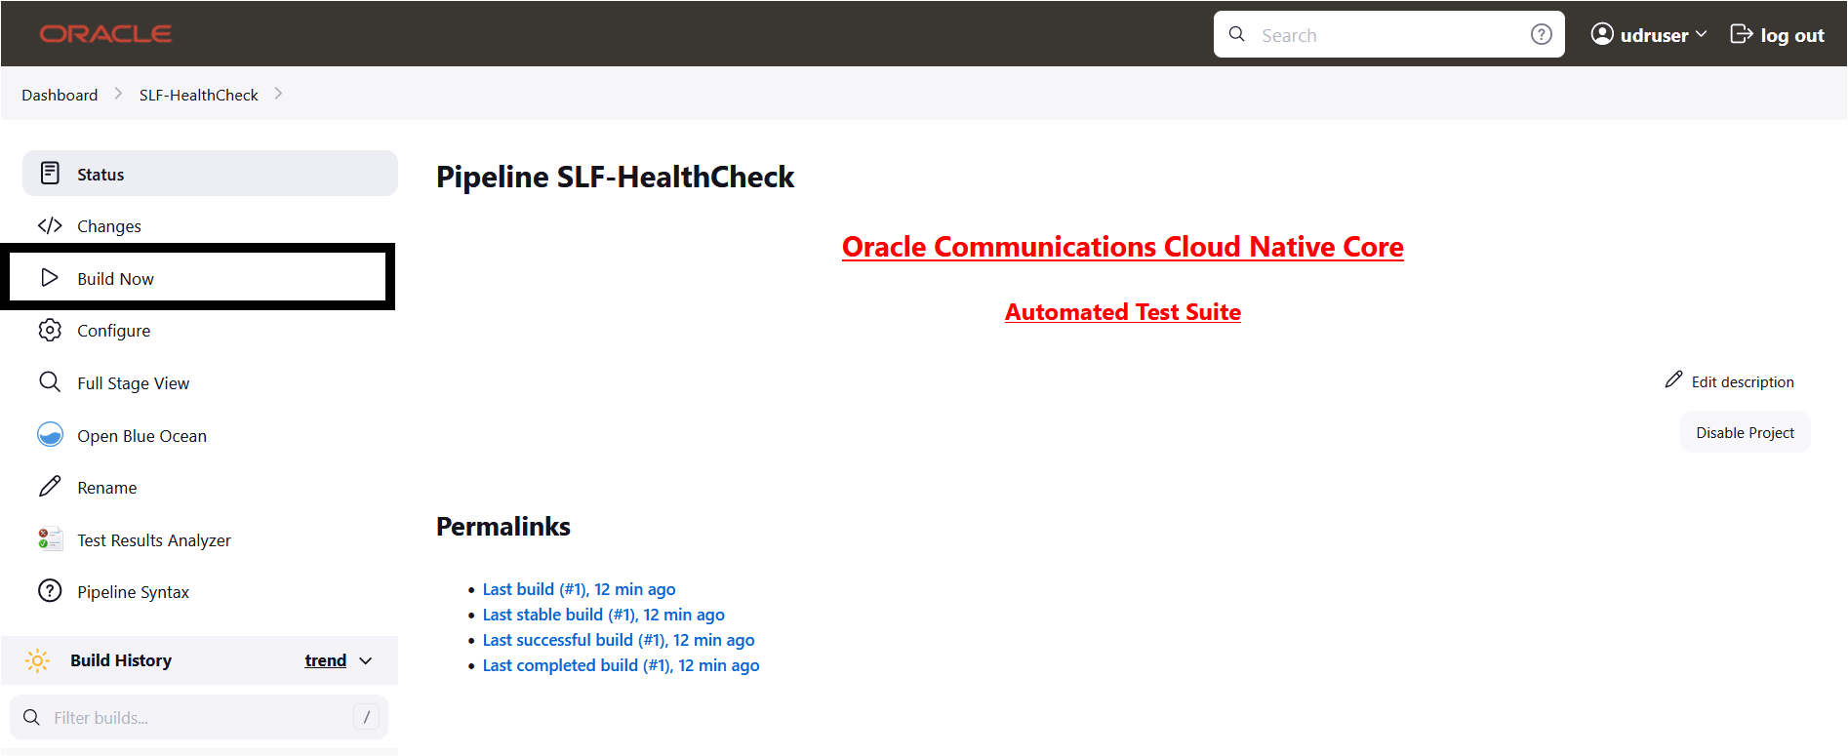
Task: Open Full Stage View
Action: [210, 382]
